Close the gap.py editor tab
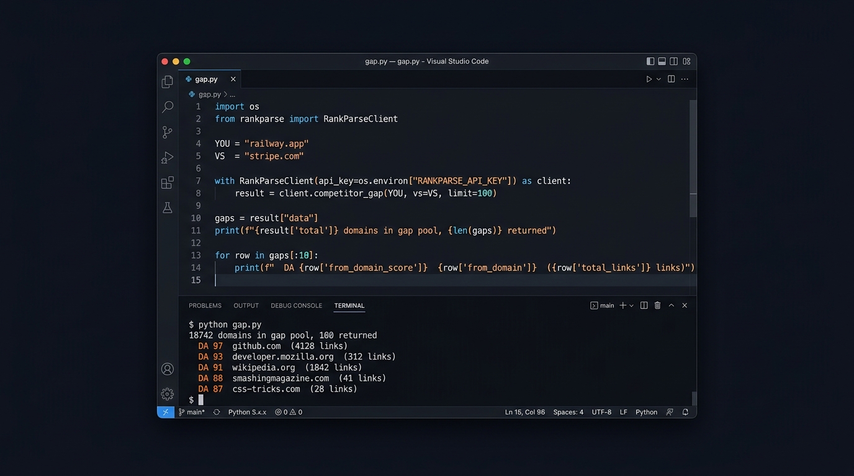 click(233, 79)
